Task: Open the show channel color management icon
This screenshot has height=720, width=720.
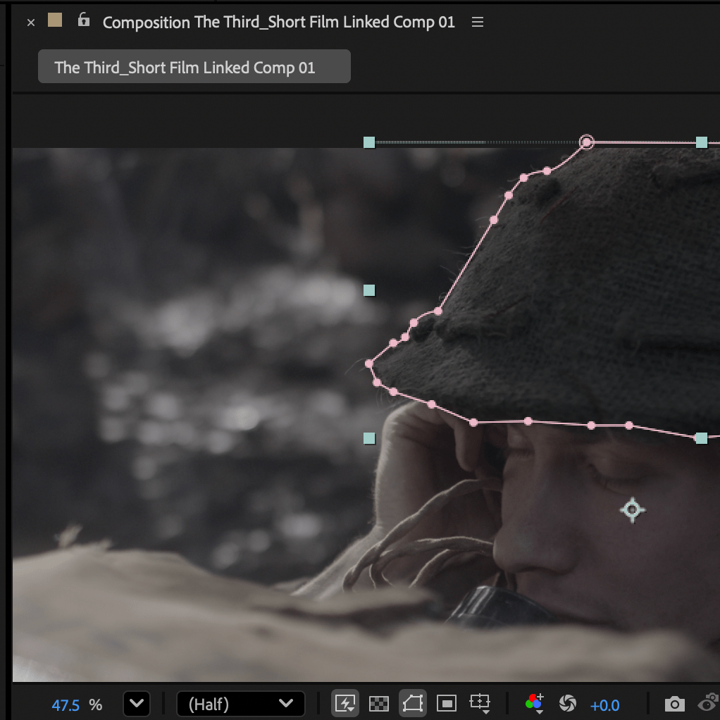Action: 534,703
